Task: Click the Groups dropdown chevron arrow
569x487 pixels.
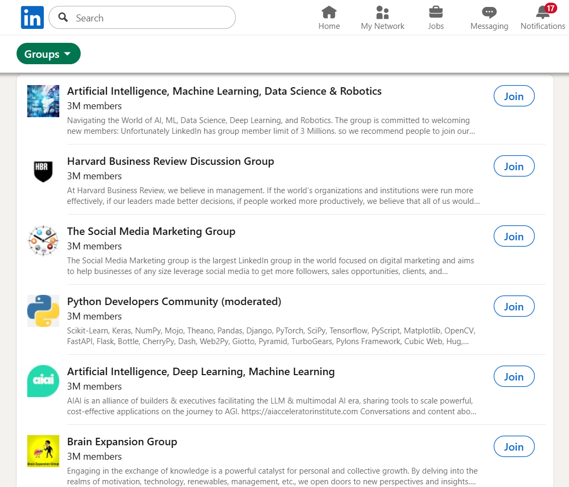Action: [67, 54]
